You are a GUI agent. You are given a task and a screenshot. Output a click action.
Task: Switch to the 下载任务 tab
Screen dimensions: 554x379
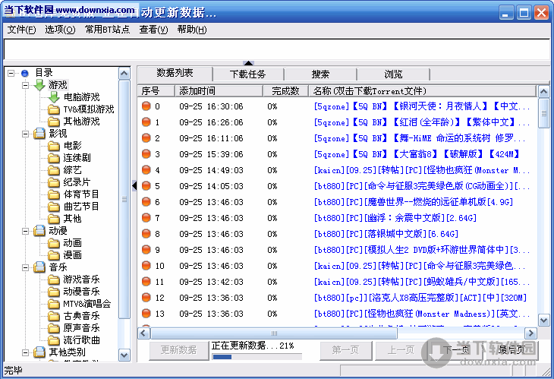pos(248,74)
